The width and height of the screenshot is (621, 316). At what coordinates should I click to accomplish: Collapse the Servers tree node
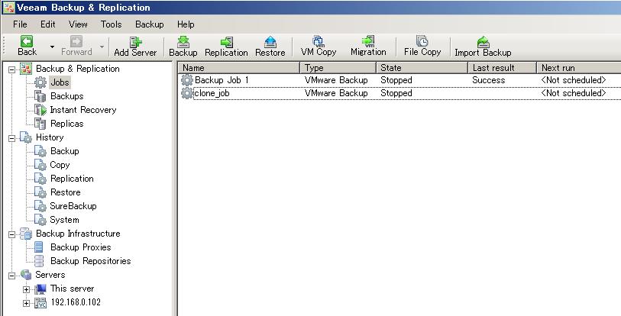pos(12,276)
